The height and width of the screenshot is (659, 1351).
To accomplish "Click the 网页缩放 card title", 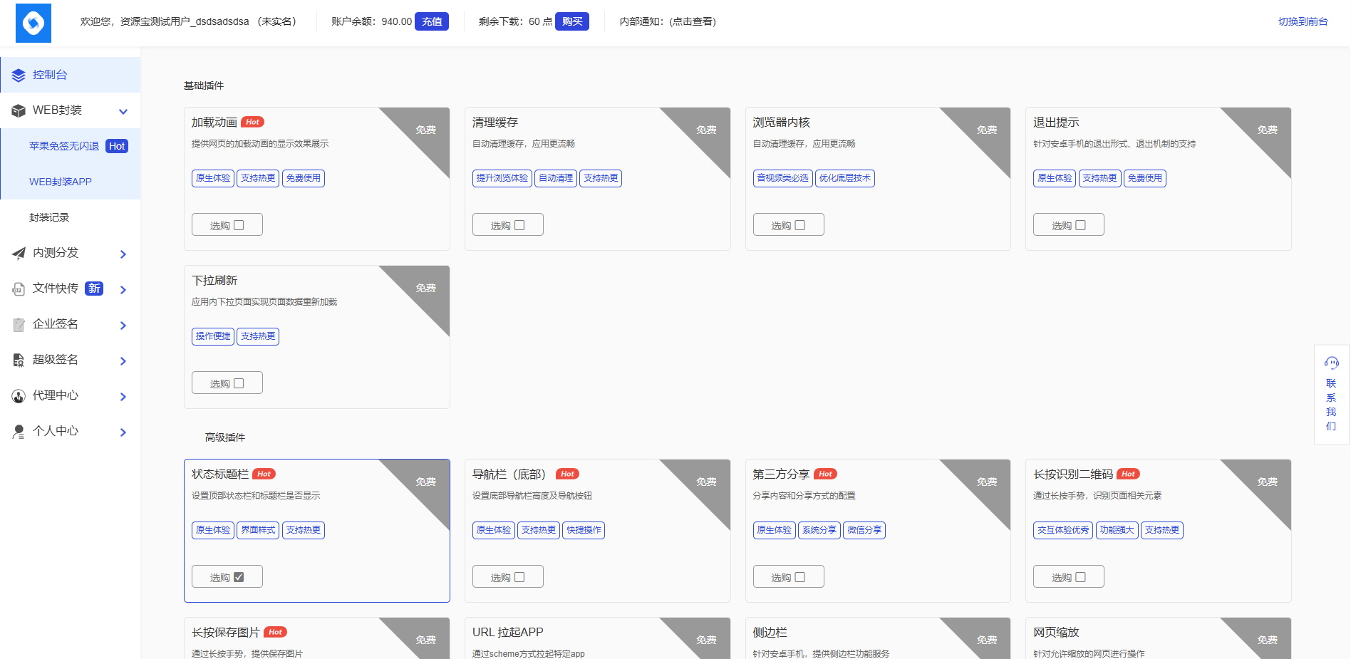I will point(1056,632).
